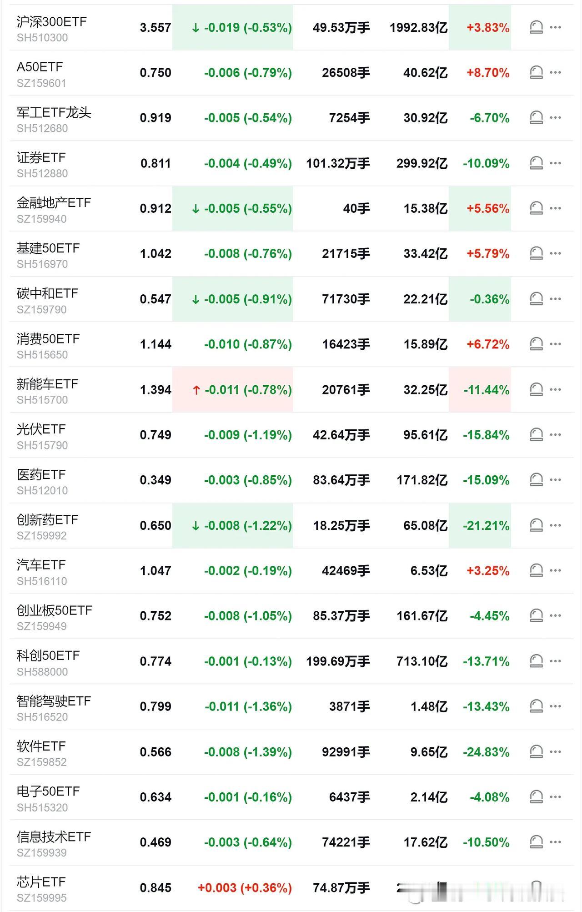Click market value 171.82亿 of 医药ETF
582x912 pixels.
tap(422, 480)
